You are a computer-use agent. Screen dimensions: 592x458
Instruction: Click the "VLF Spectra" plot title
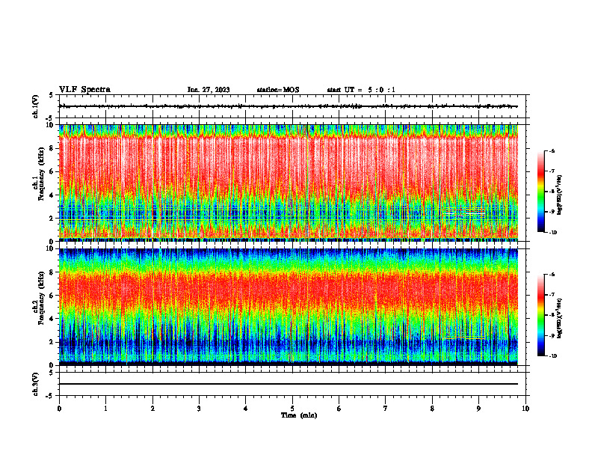(84, 90)
